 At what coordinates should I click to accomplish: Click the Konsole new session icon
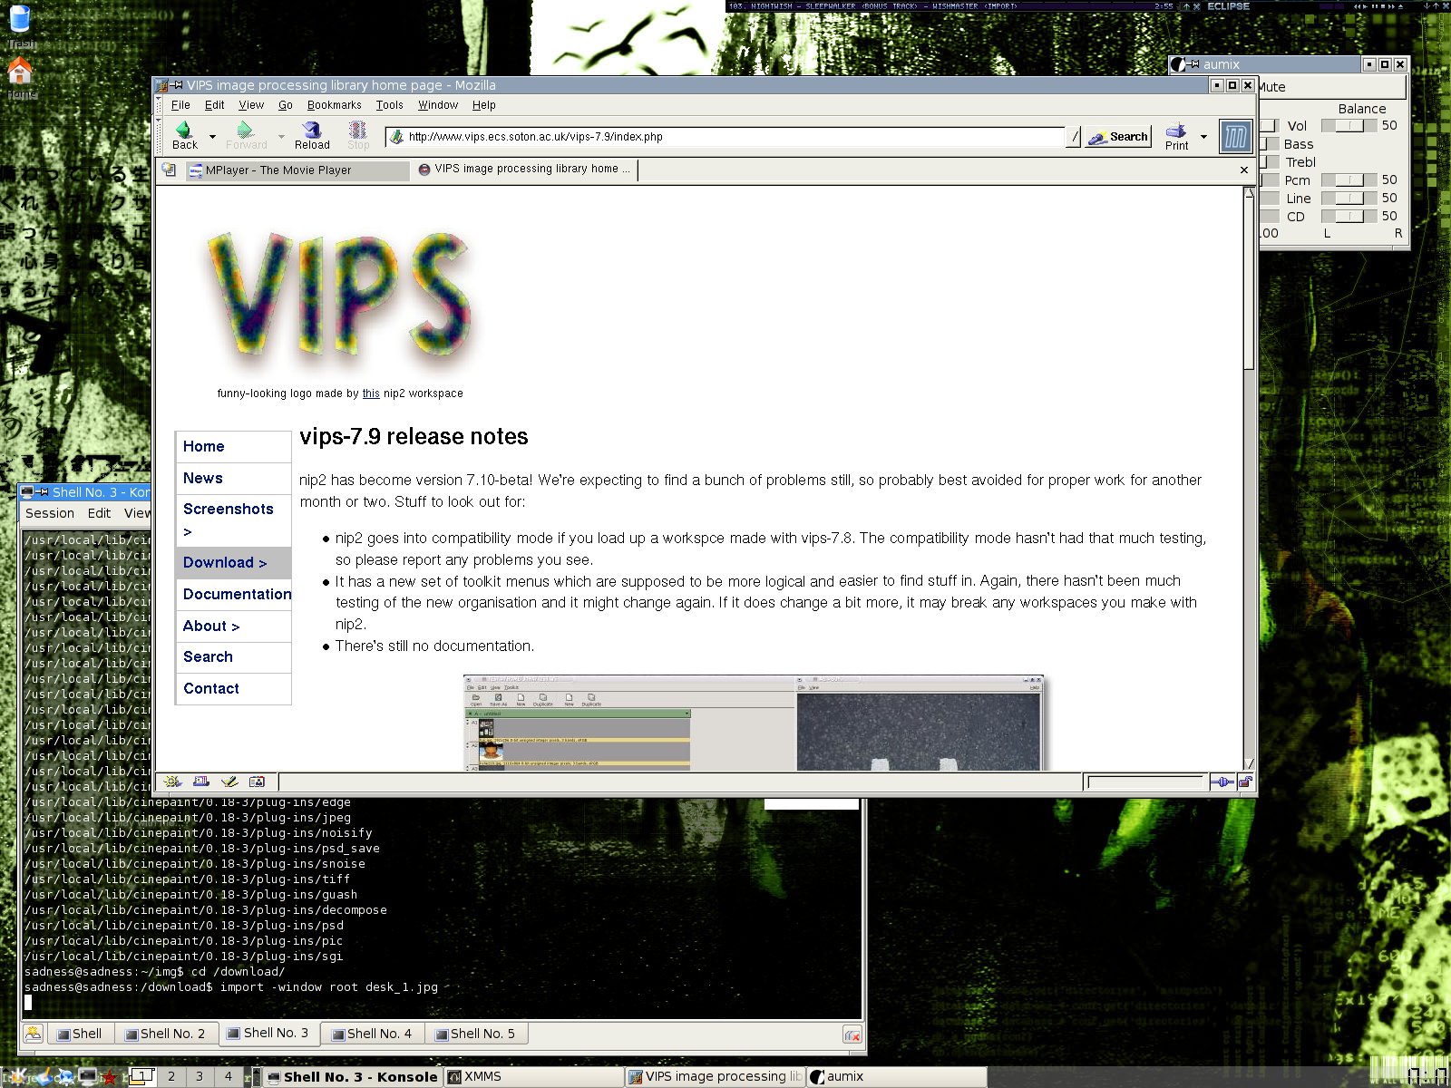(x=34, y=1034)
